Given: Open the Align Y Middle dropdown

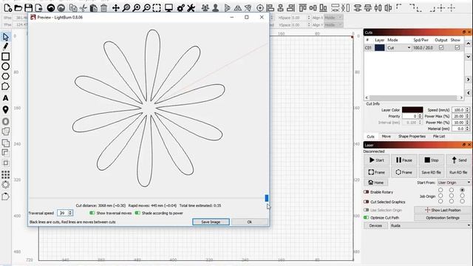Looking at the screenshot, I should (x=333, y=25).
